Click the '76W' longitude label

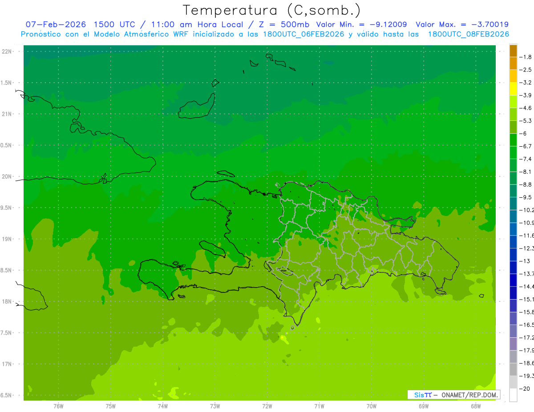pyautogui.click(x=58, y=406)
